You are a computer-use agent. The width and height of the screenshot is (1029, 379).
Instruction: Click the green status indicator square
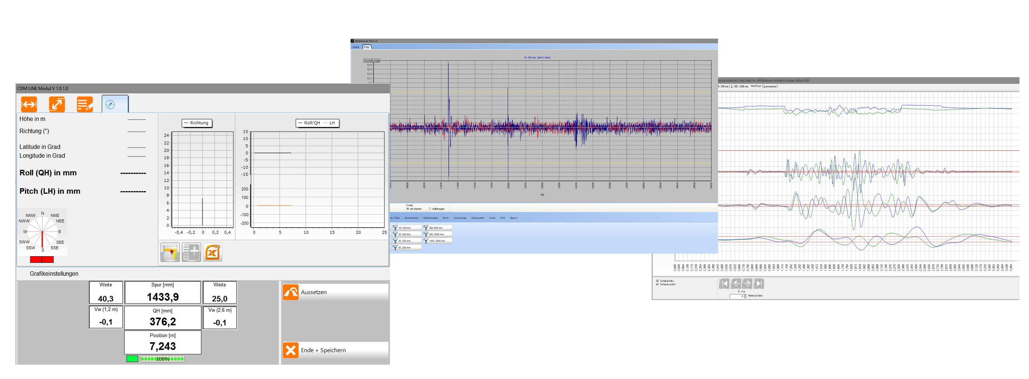tap(132, 359)
